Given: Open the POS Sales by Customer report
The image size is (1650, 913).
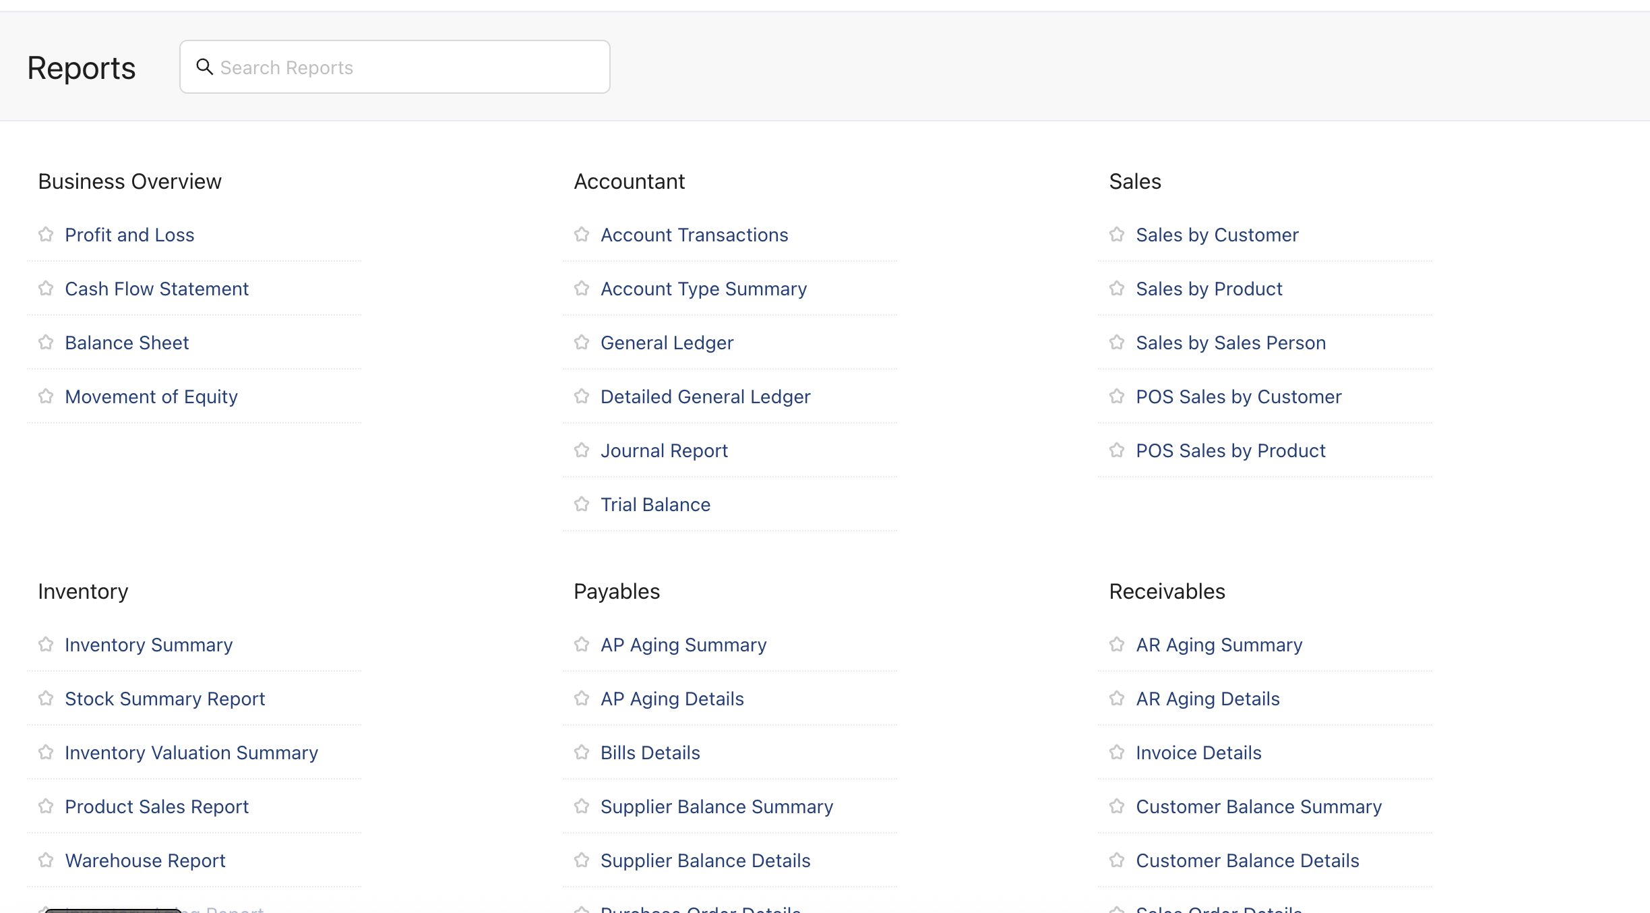Looking at the screenshot, I should point(1239,396).
